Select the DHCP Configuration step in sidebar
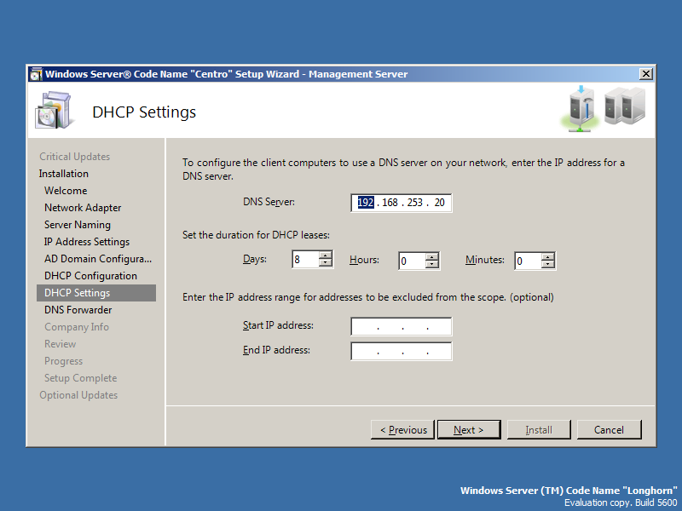This screenshot has height=511, width=682. [x=90, y=276]
